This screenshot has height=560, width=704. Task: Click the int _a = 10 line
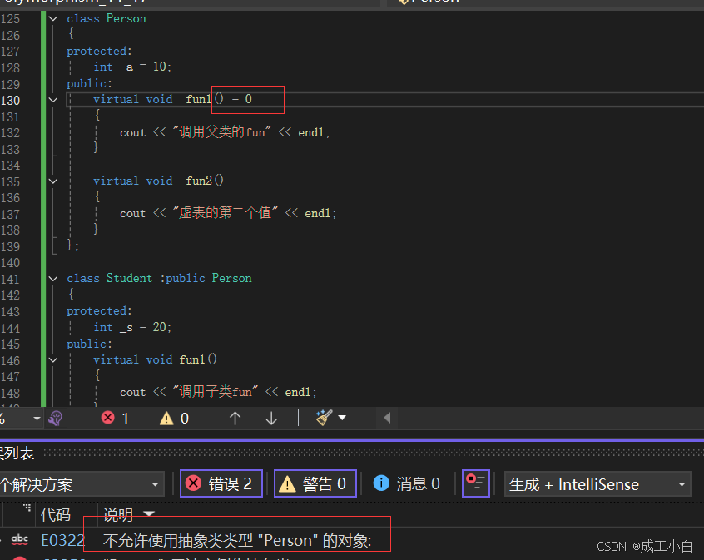coord(132,67)
